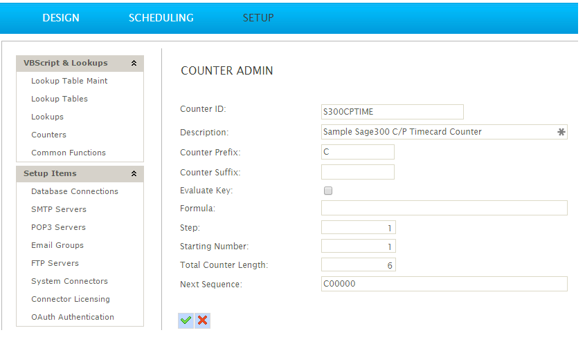The height and width of the screenshot is (337, 585).
Task: Switch to the SCHEDULING tab
Action: click(x=161, y=18)
